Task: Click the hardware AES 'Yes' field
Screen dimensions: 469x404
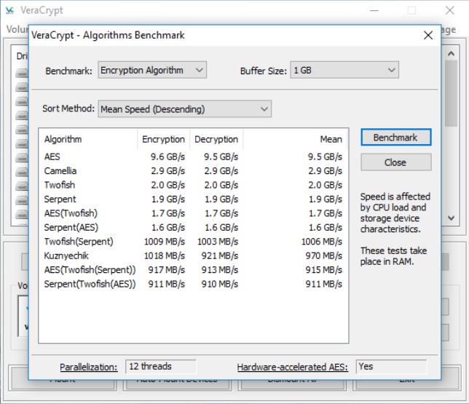Action: pyautogui.click(x=391, y=367)
